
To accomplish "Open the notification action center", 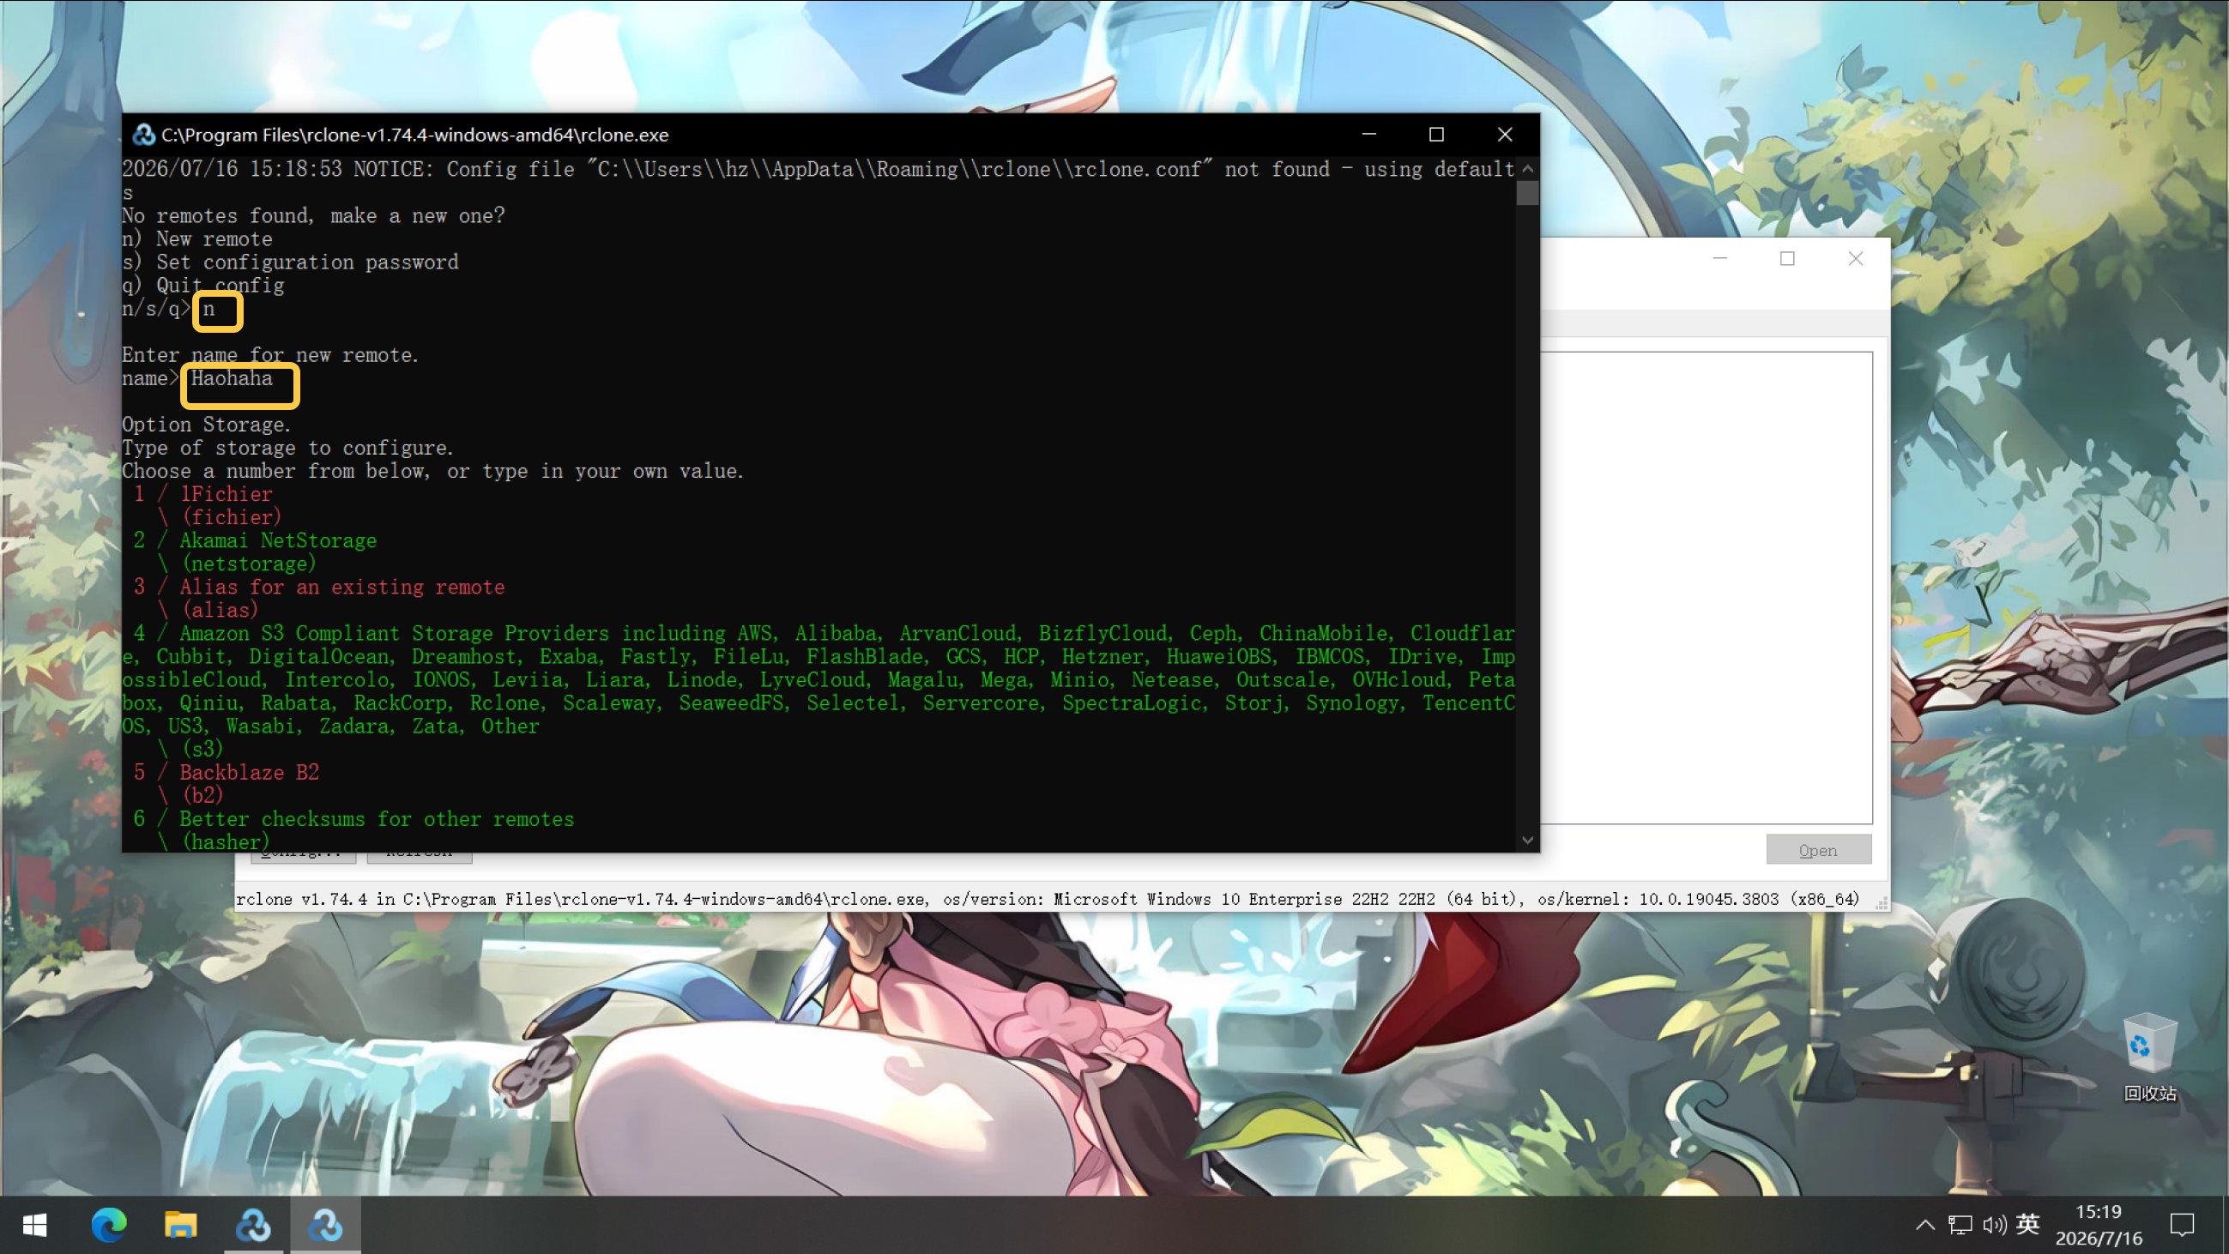I will 2183,1225.
